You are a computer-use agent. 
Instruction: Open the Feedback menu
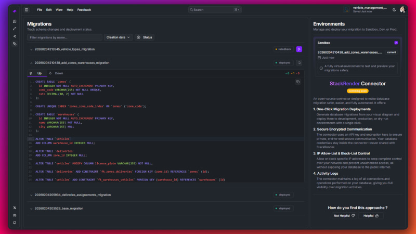[x=84, y=9]
